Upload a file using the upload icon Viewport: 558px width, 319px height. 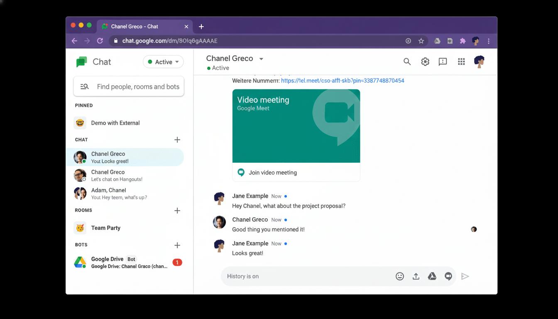(416, 276)
